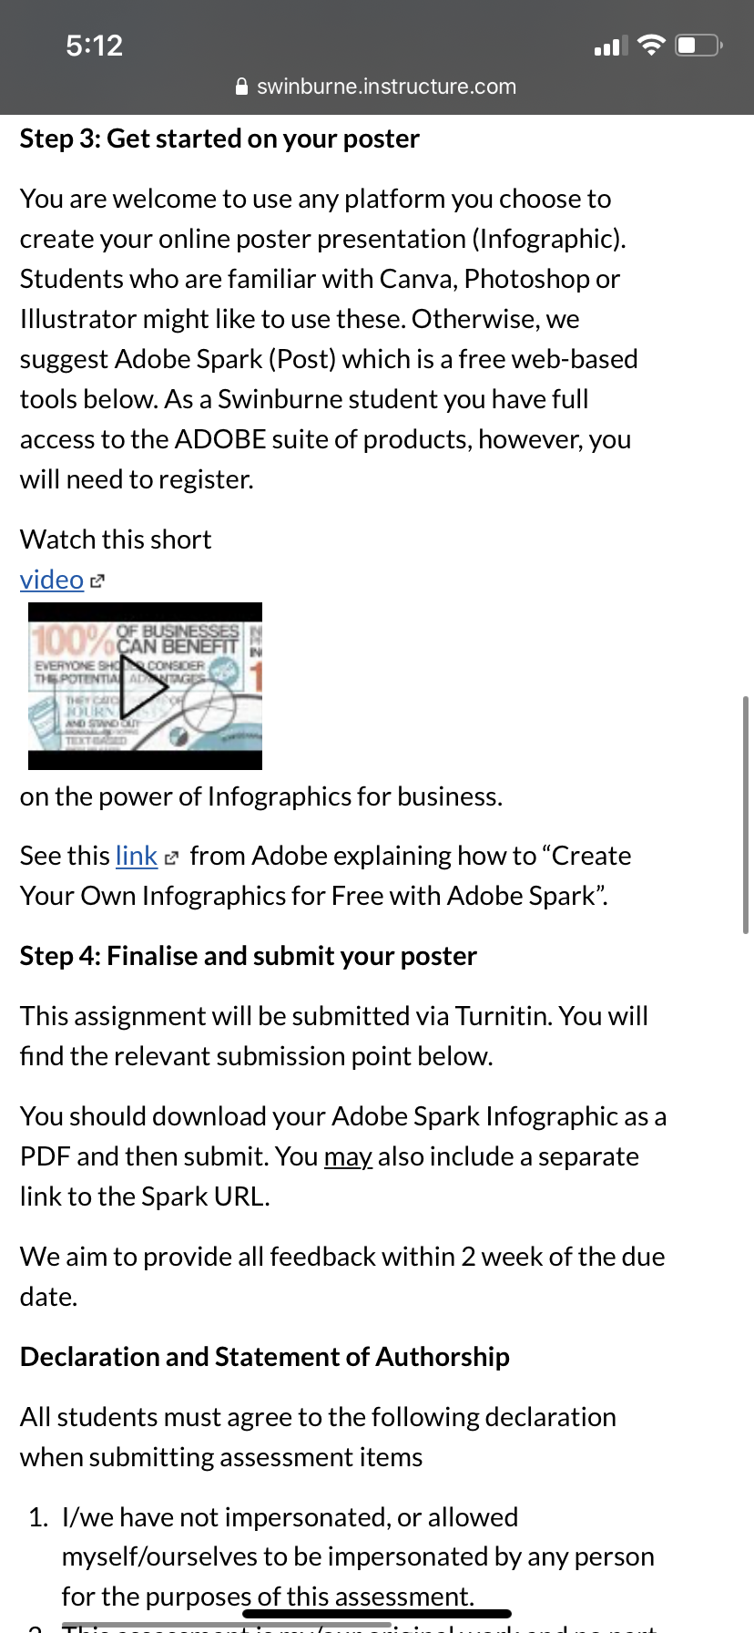Open the "video" hyperlink
Image resolution: width=754 pixels, height=1633 pixels.
click(x=52, y=580)
